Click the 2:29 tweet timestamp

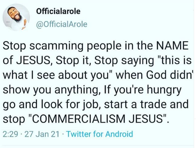coord(10,134)
